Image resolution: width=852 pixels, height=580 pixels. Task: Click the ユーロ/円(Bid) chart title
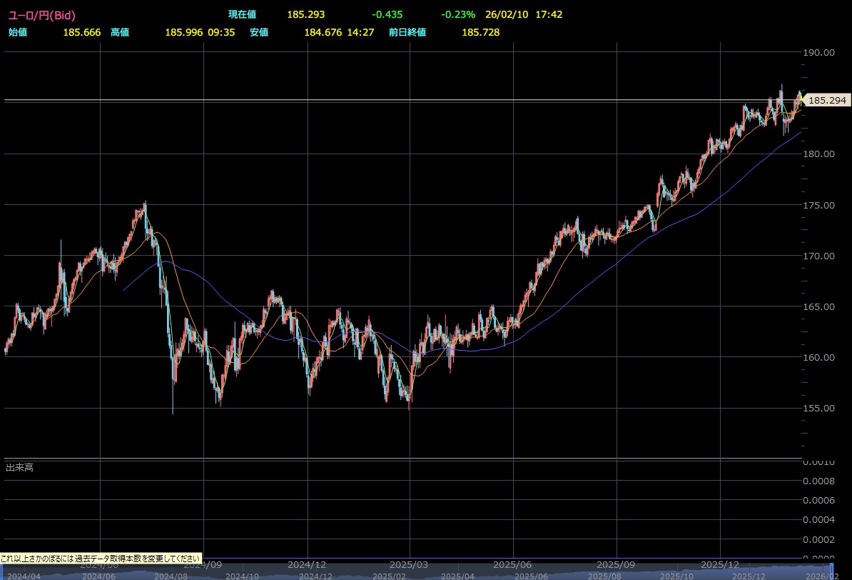42,15
